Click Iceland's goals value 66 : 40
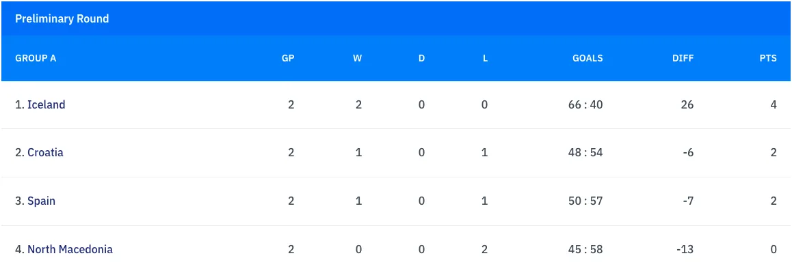The height and width of the screenshot is (273, 792). (x=585, y=104)
